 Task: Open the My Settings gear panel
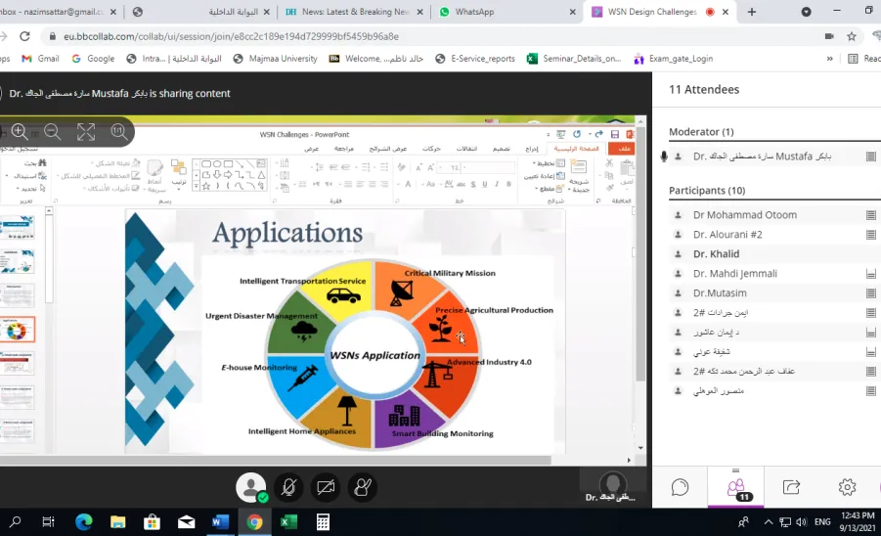(x=847, y=487)
